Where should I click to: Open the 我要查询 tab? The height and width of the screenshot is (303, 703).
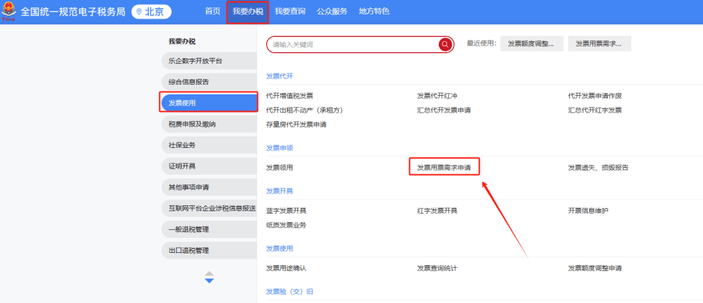point(290,12)
